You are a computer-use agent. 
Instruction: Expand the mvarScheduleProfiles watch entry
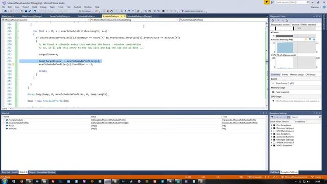4,123
